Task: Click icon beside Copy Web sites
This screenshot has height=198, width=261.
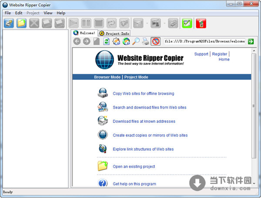Action: 103,93
